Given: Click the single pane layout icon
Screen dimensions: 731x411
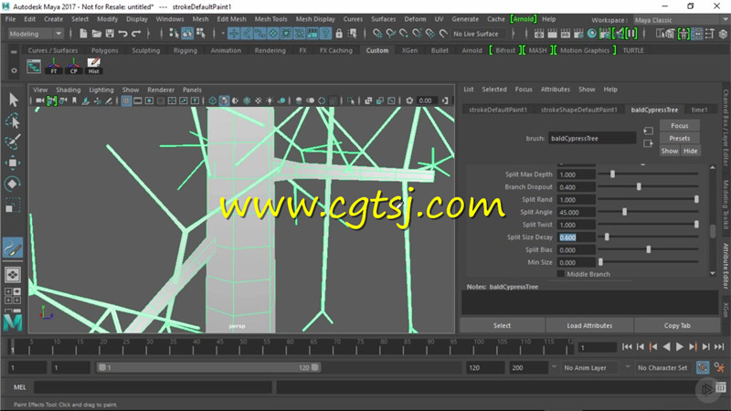Looking at the screenshot, I should pos(13,275).
